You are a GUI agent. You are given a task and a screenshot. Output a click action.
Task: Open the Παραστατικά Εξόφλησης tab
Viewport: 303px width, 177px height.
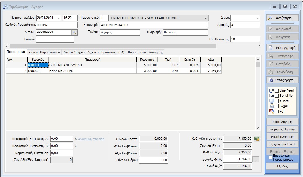146,52
